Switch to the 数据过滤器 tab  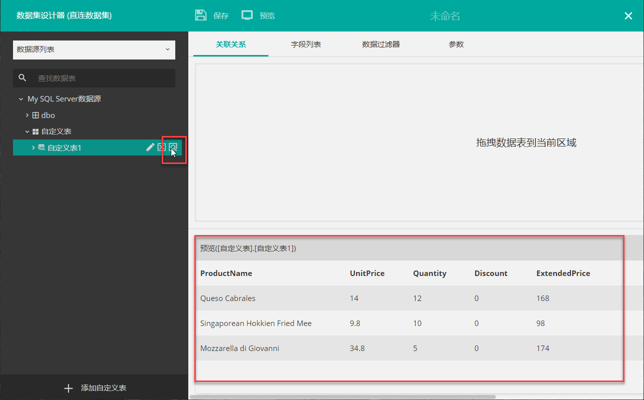[x=381, y=44]
